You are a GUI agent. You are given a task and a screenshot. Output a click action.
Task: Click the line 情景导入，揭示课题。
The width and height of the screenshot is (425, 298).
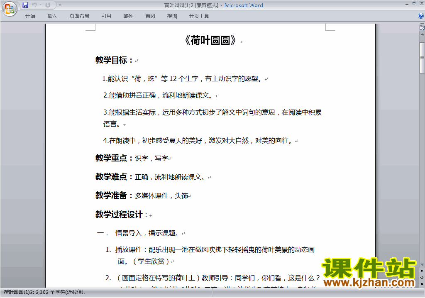coord(147,233)
